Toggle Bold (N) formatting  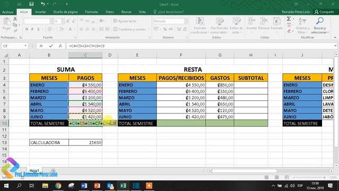(26, 29)
